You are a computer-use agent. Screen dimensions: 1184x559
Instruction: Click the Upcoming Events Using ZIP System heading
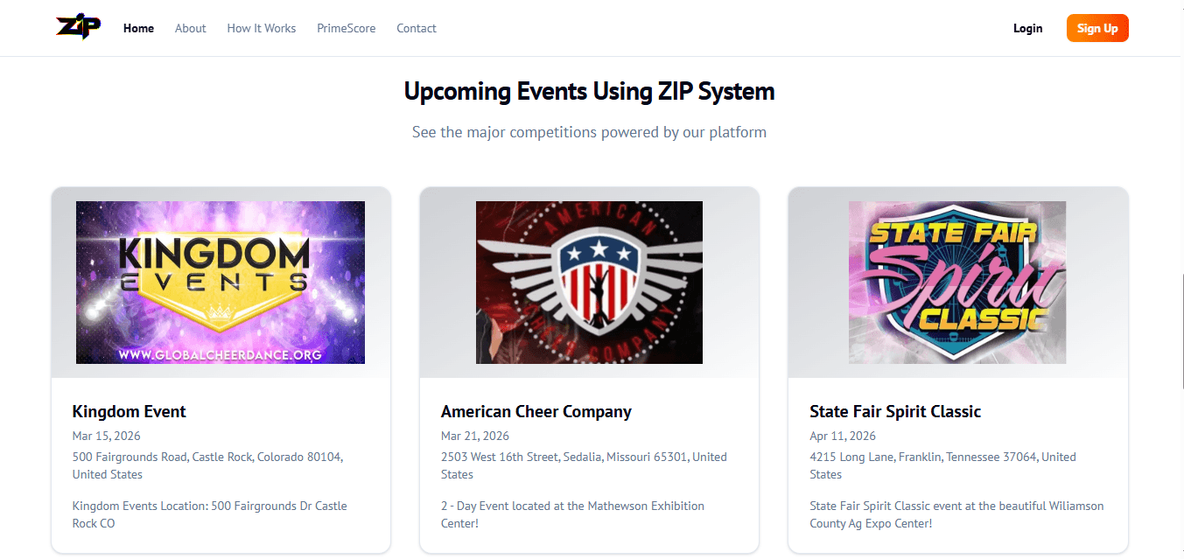tap(589, 91)
